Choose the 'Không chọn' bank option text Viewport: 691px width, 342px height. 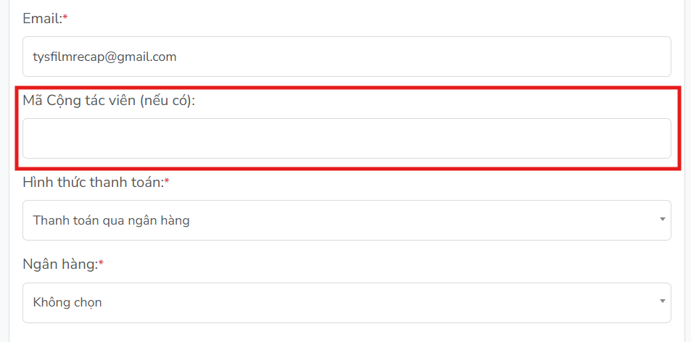click(x=67, y=303)
